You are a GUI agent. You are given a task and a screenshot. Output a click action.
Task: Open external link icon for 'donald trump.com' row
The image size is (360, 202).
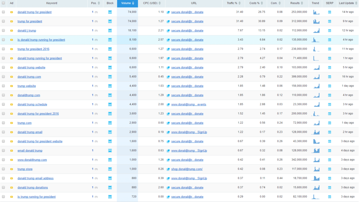(168, 77)
